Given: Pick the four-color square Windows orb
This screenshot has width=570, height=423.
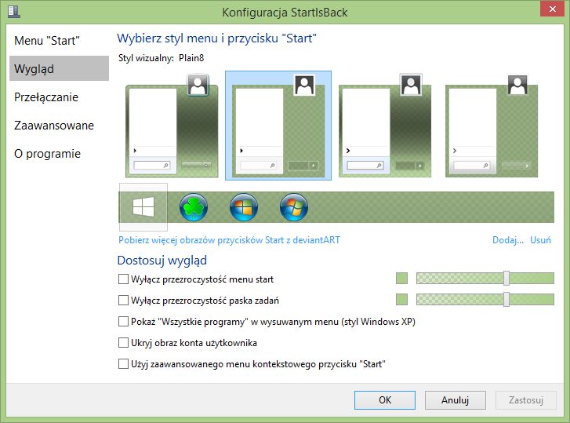Looking at the screenshot, I should (x=244, y=207).
